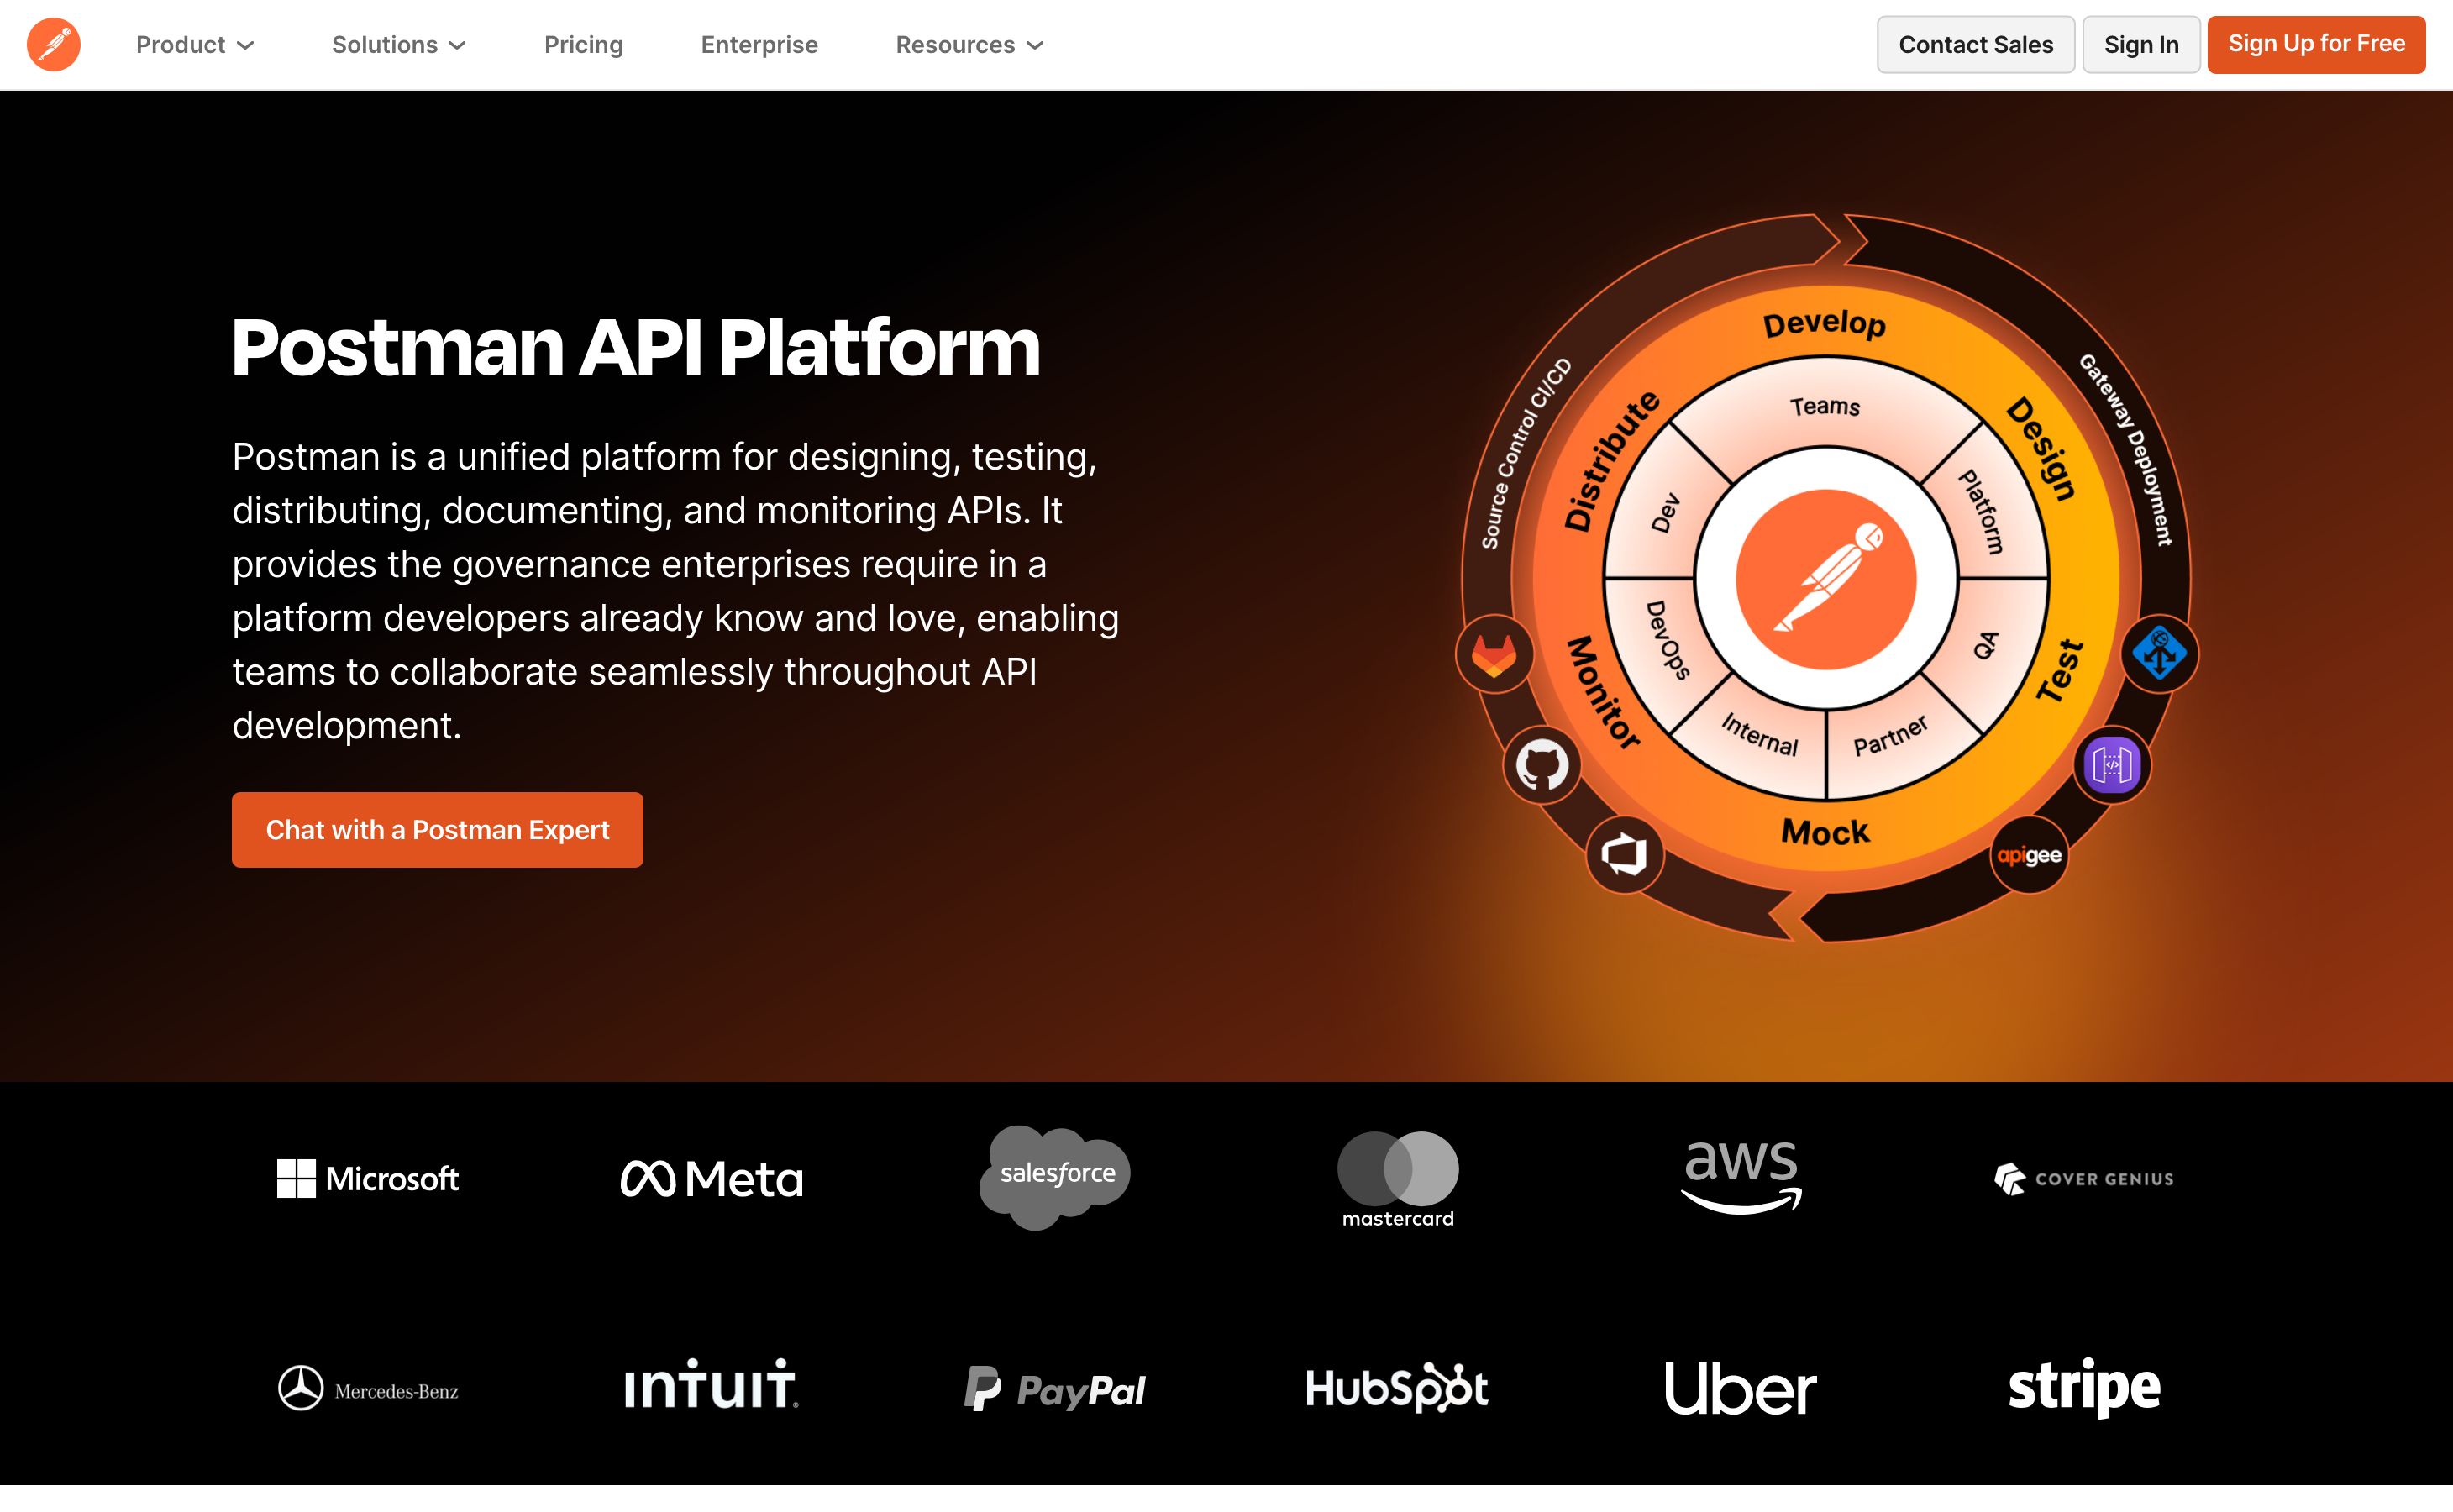Click the Gateway Deployment arc label
Viewport: 2453px width, 1512px height.
coord(2127,449)
